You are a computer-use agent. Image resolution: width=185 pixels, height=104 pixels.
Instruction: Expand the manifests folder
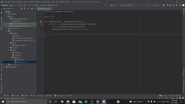point(6,14)
